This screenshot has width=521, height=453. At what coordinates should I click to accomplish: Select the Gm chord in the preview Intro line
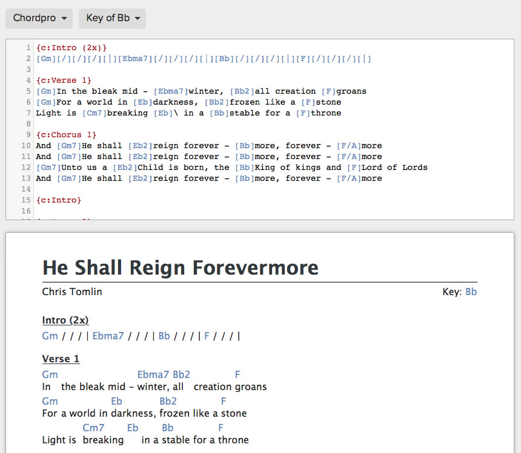(x=50, y=336)
